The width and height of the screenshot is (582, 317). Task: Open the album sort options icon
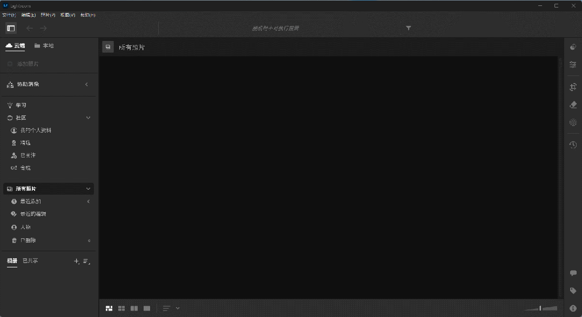(86, 261)
